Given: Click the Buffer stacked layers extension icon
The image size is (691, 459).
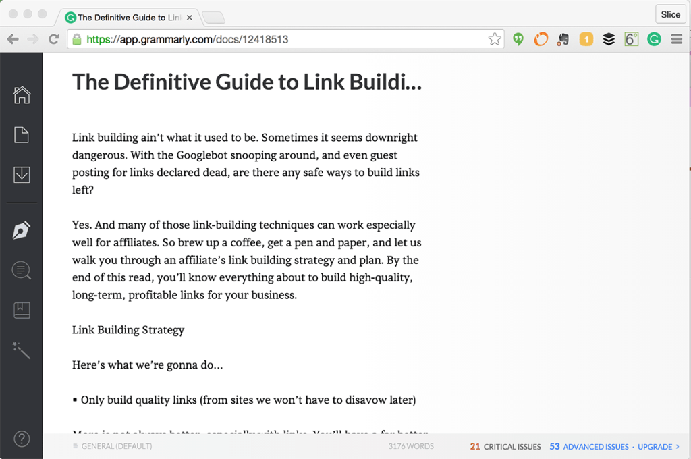Looking at the screenshot, I should click(x=609, y=39).
